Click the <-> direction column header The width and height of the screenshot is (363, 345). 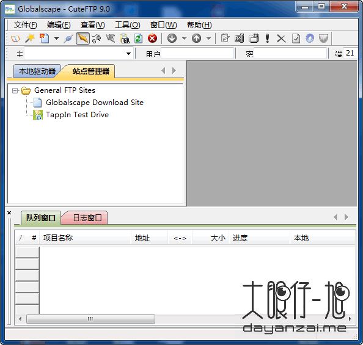coord(180,238)
